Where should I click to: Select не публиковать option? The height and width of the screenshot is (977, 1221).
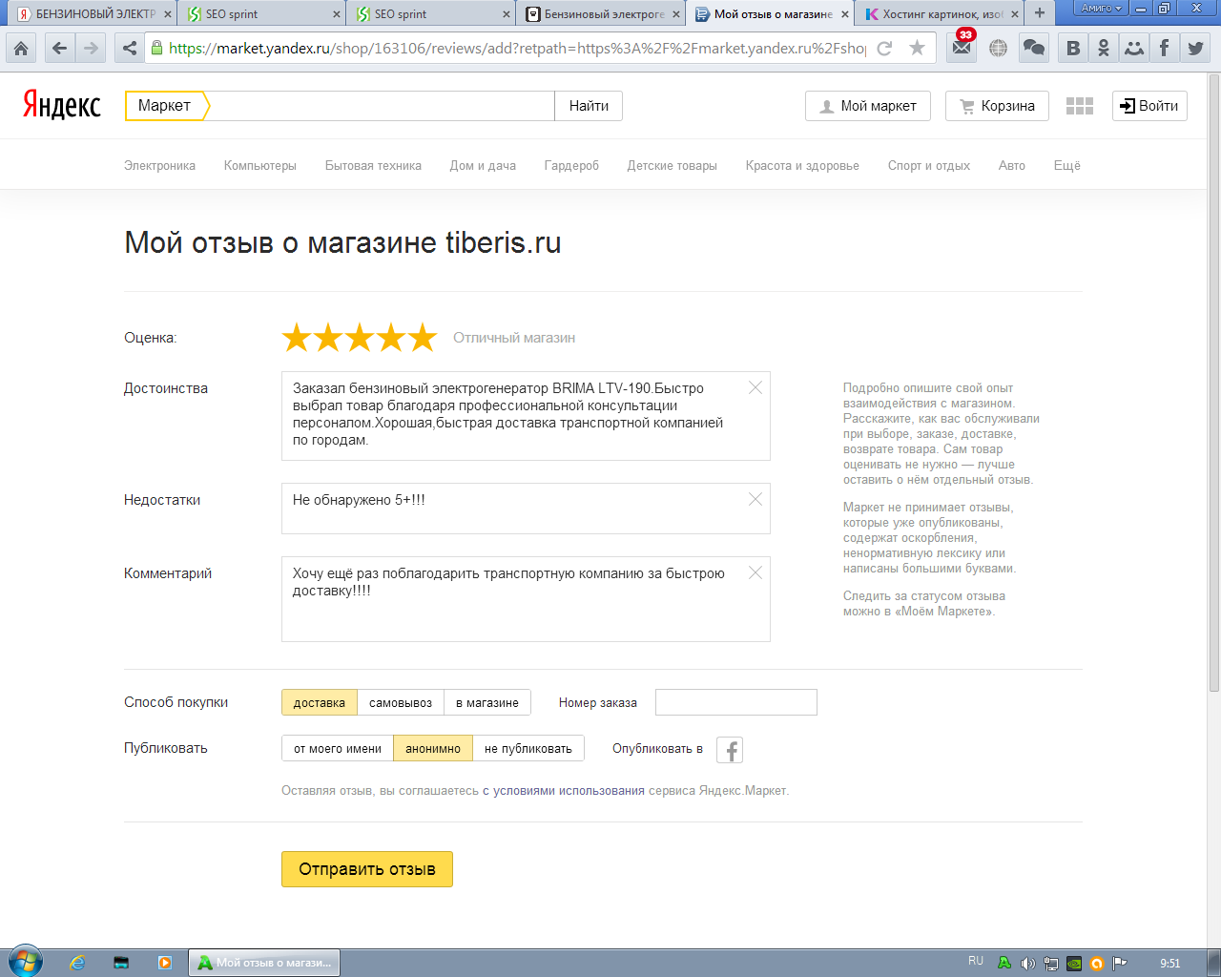528,748
